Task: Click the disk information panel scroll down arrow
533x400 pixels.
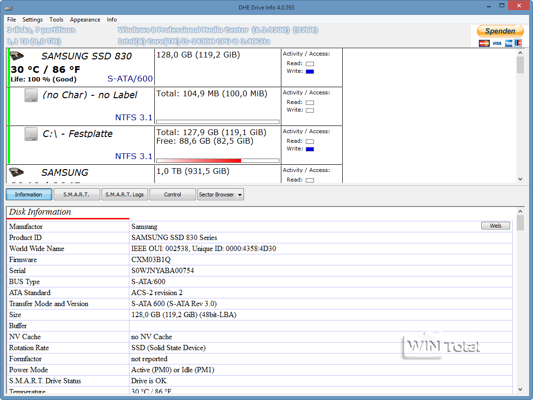Action: click(x=521, y=389)
